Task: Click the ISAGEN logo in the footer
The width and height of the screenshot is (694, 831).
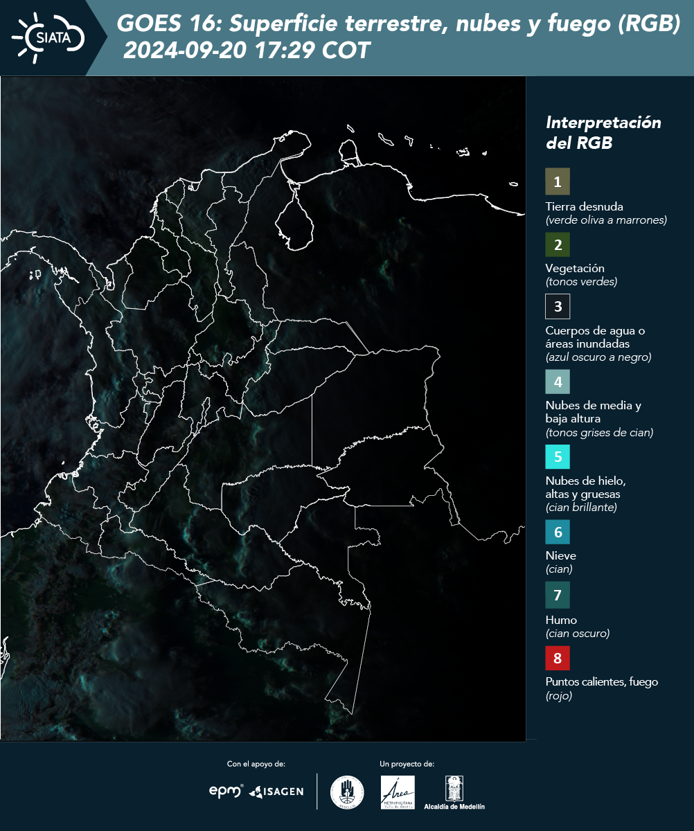Action: click(276, 792)
